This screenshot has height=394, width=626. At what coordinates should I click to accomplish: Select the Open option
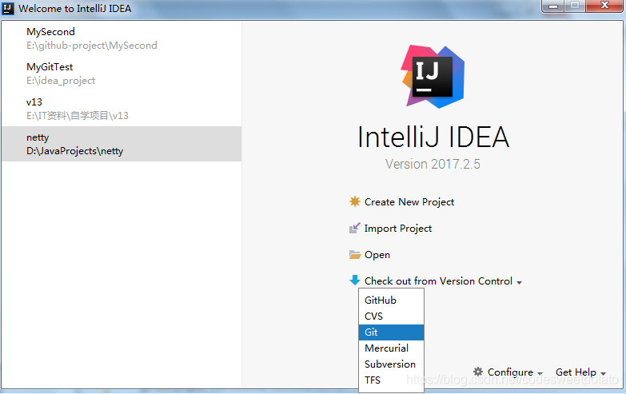pyautogui.click(x=377, y=255)
